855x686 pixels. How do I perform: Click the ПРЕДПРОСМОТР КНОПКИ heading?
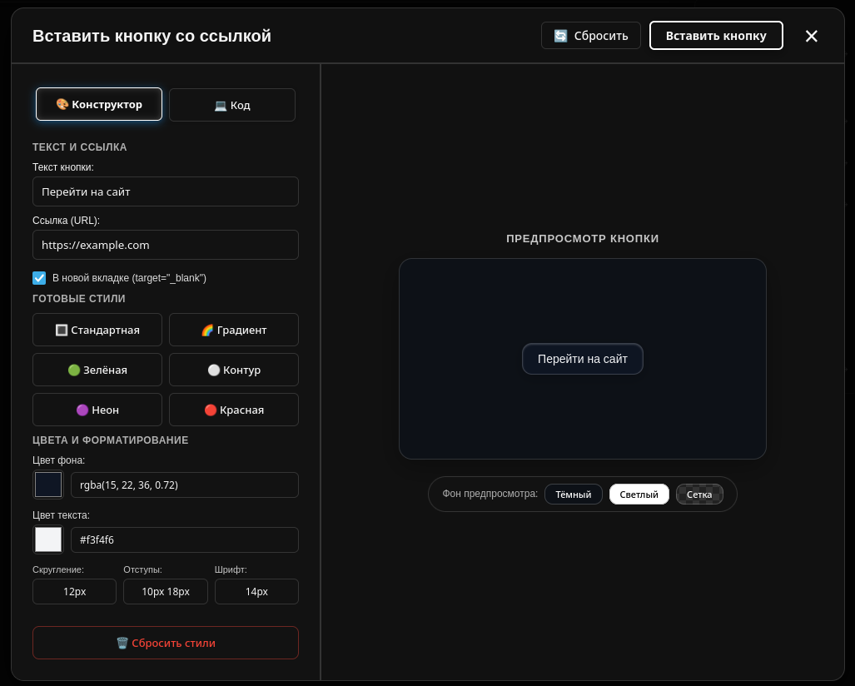(583, 238)
